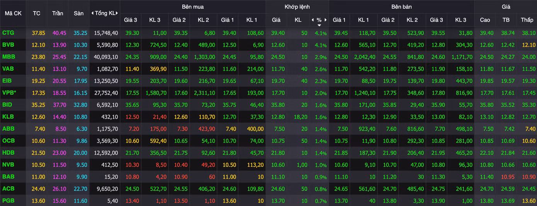Open the KLB stock symbol
Screen dimensions: 537x206
[x=8, y=117]
